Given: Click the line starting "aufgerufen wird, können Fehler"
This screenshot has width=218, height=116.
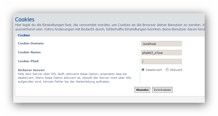Looking at the screenshot, I should pyautogui.click(x=64, y=82).
